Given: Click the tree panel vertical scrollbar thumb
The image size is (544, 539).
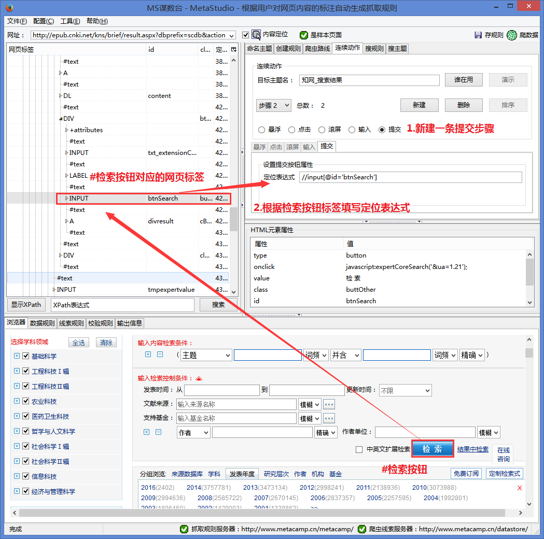Looking at the screenshot, I should click(x=234, y=219).
